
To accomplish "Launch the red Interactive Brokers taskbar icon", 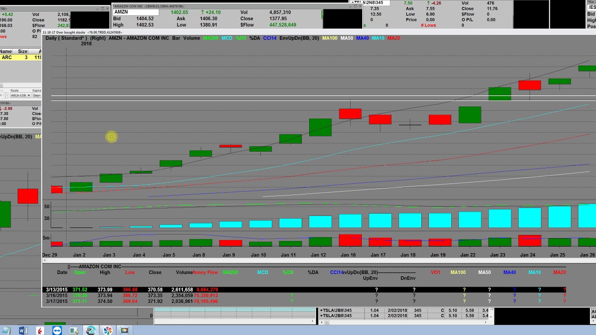I will click(x=41, y=330).
